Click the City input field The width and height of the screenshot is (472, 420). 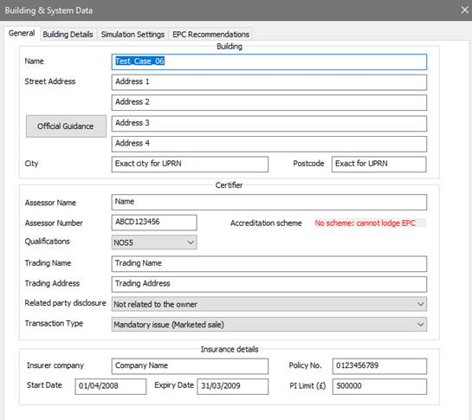click(x=190, y=164)
